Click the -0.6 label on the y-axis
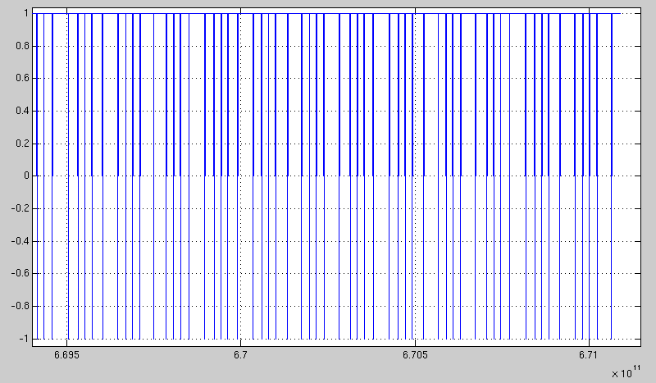 coord(19,274)
